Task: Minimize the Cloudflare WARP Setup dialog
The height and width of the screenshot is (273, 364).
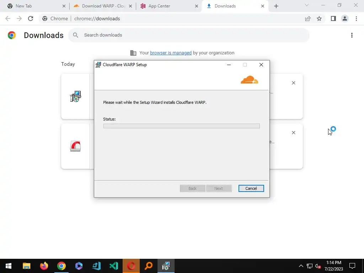Action: coord(229,65)
